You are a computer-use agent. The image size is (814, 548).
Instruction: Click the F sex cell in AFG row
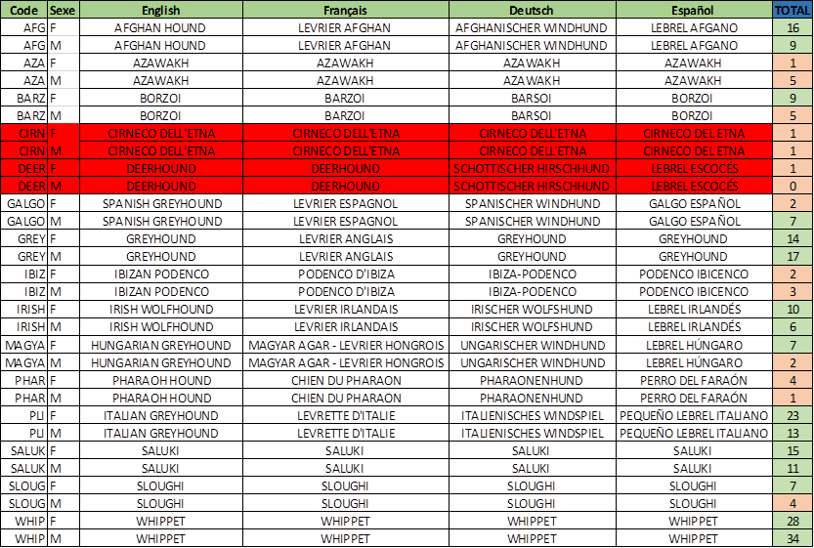64,28
